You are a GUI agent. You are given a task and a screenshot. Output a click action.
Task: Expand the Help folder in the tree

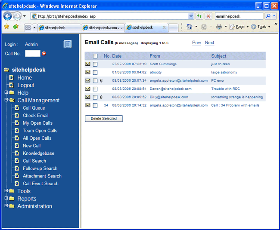tap(6, 92)
